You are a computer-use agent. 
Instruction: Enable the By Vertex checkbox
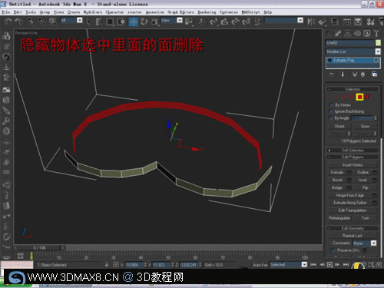(x=331, y=105)
